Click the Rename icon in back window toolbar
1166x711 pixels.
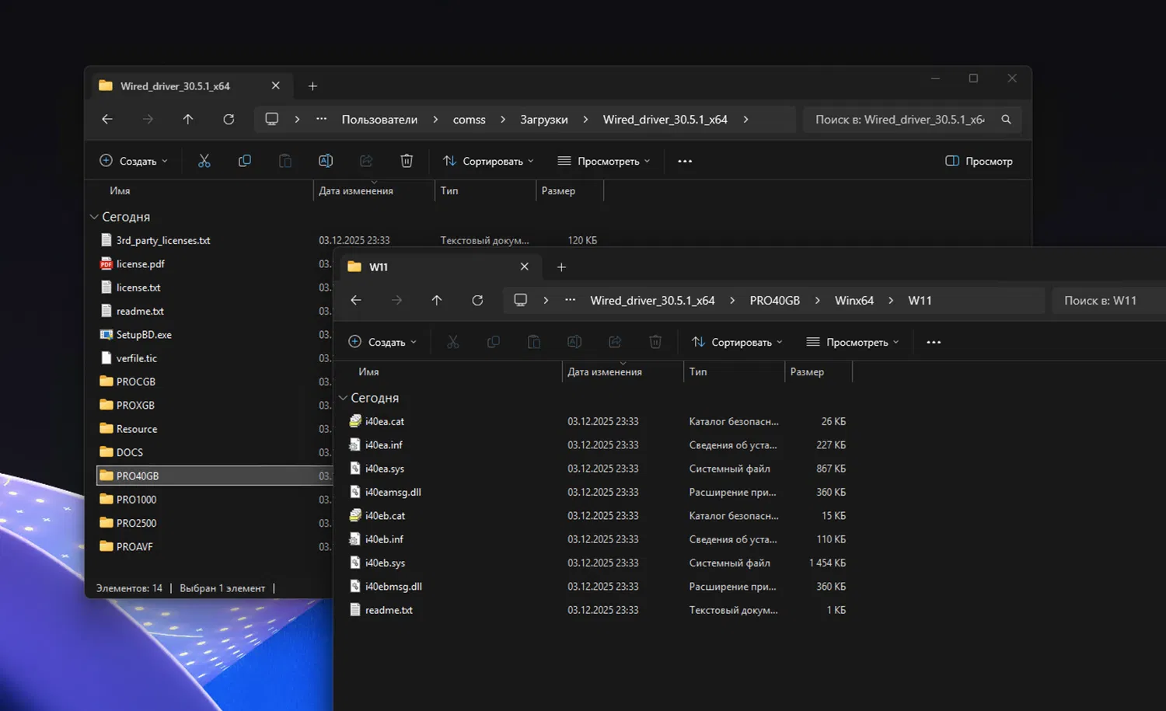coord(326,161)
